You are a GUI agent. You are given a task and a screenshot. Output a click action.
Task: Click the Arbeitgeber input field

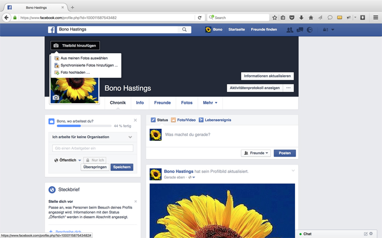[93, 148]
